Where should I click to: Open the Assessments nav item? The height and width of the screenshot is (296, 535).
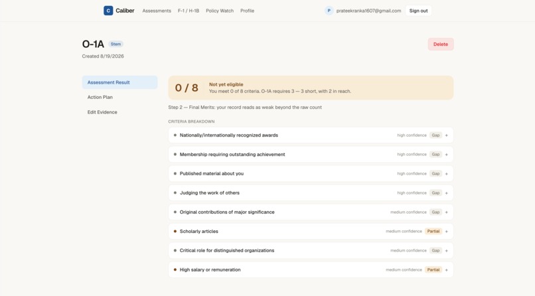[157, 11]
